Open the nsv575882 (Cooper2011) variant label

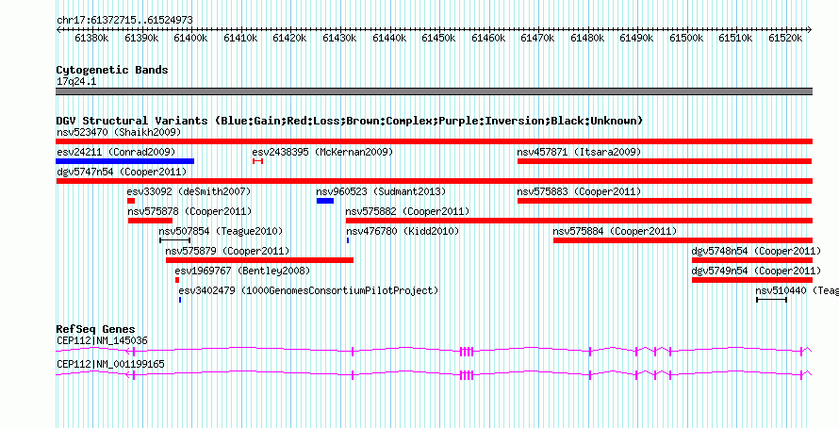[408, 211]
